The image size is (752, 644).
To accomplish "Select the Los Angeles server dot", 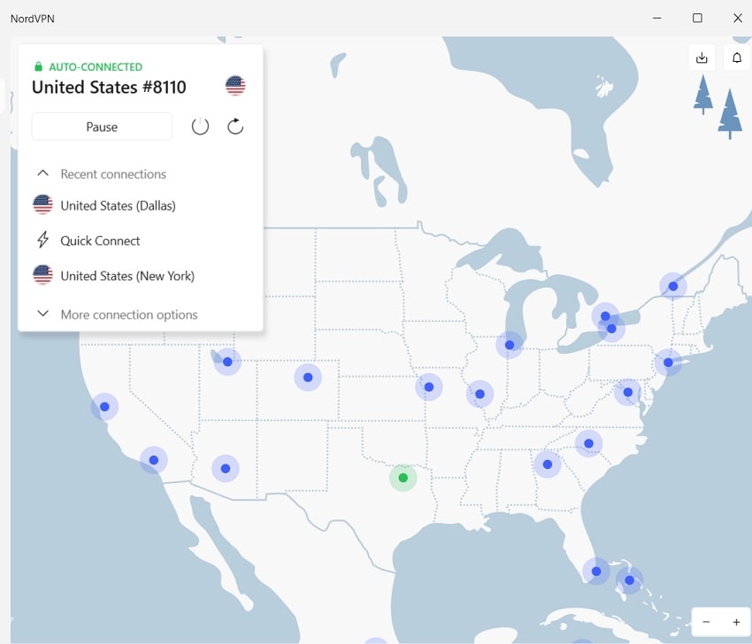I will point(153,460).
